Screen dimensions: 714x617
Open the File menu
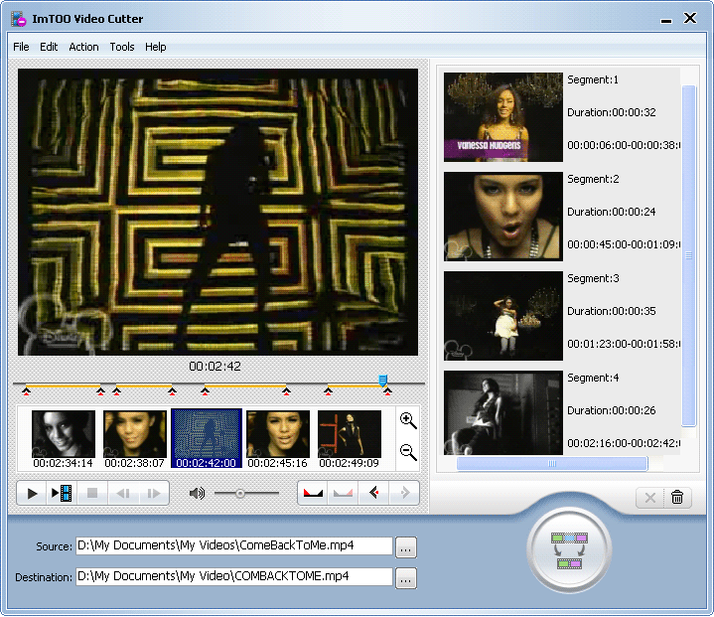(x=21, y=47)
